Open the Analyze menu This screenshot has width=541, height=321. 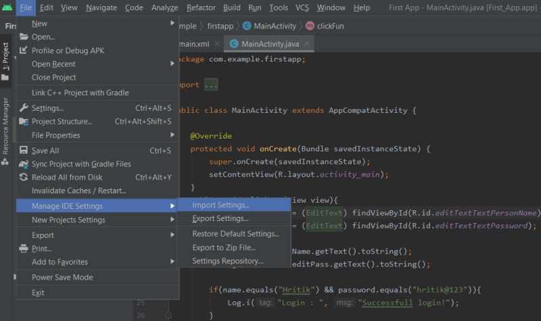(164, 7)
